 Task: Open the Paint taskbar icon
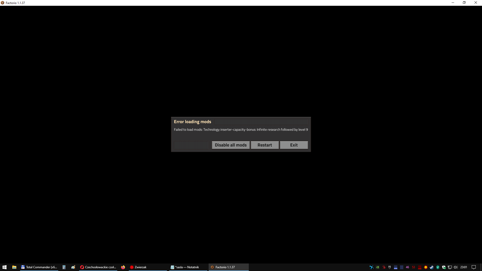pos(73,267)
